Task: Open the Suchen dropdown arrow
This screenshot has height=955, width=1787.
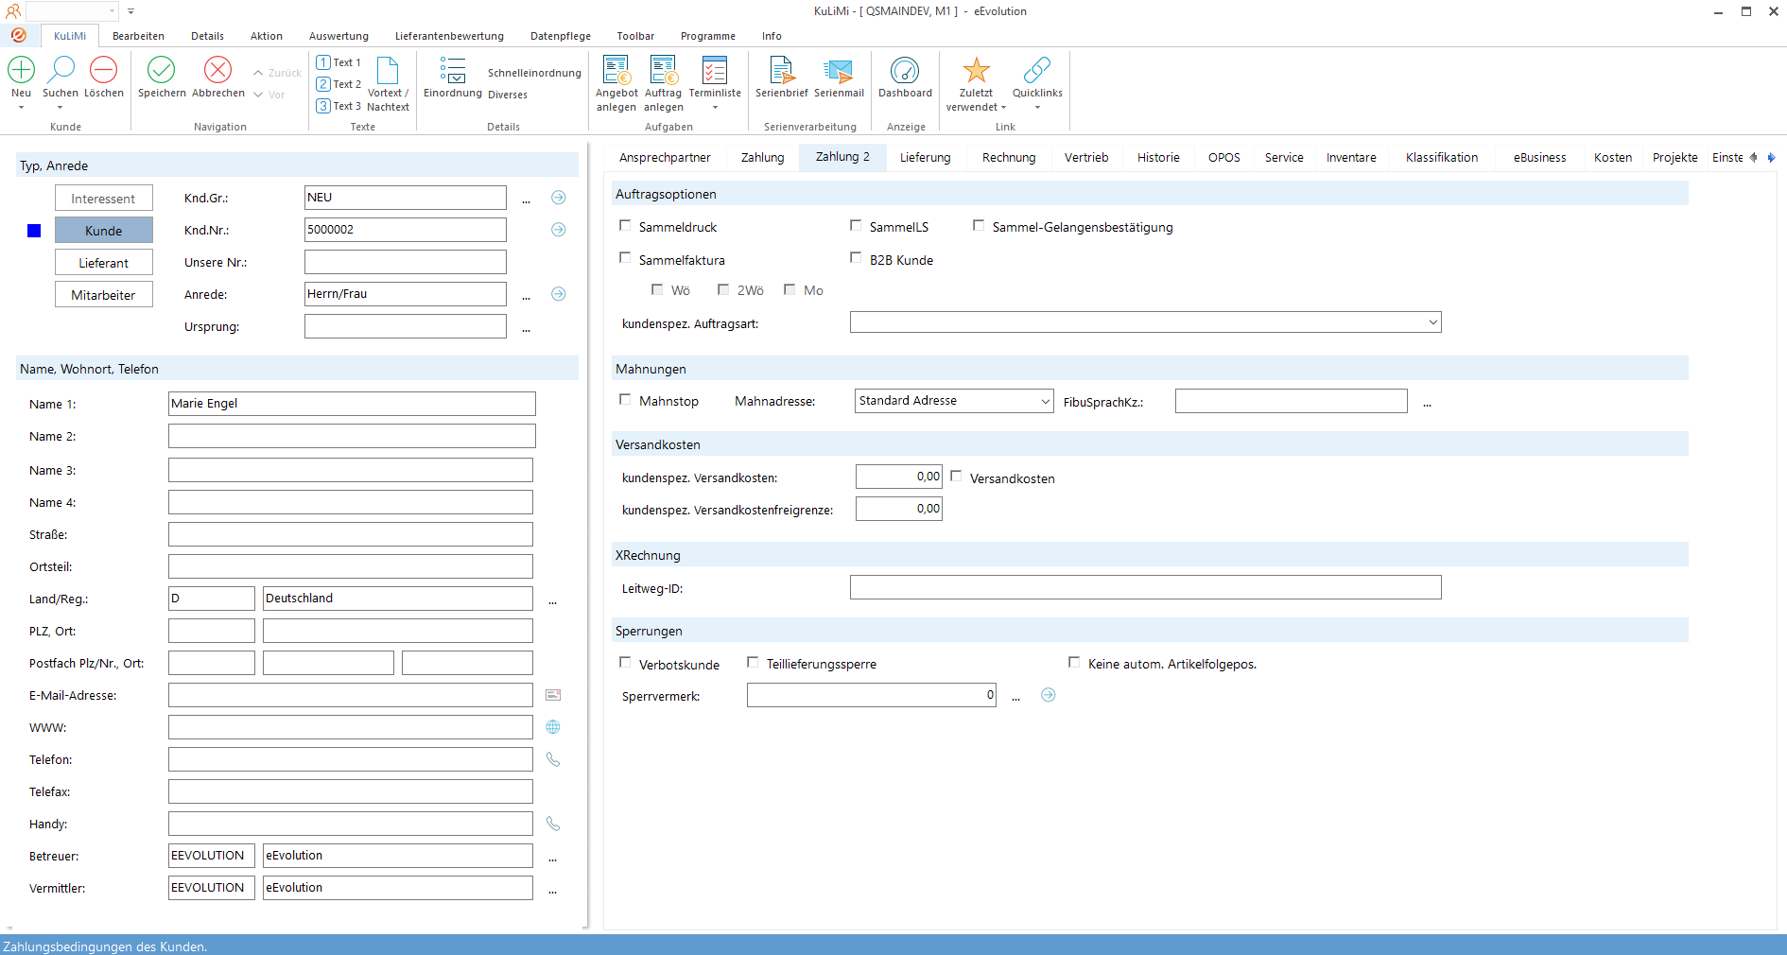Action: pos(61,108)
